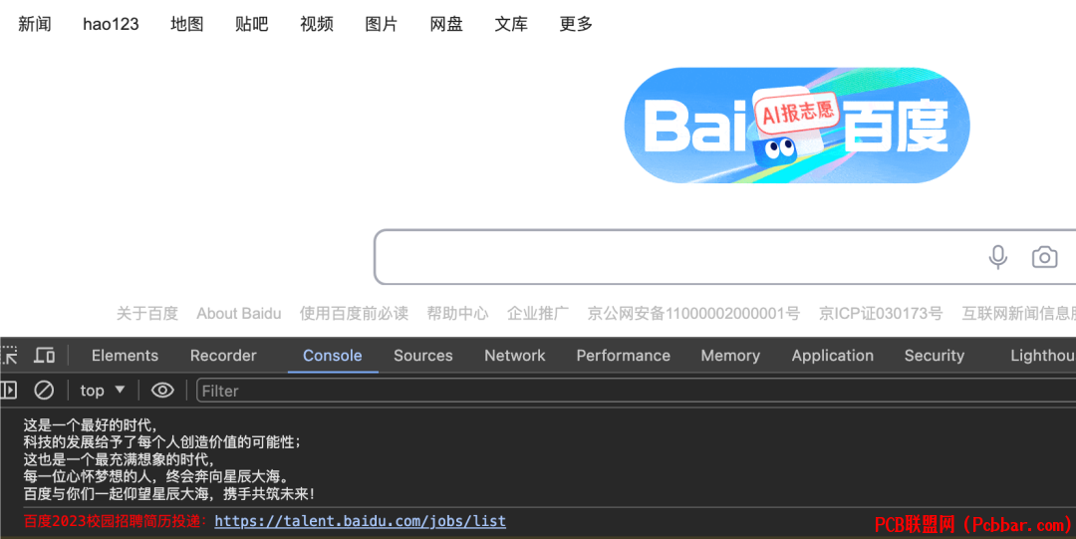Screen dimensions: 1076x539
Task: Click the console line 这是一个最好的时代
Action: point(90,425)
